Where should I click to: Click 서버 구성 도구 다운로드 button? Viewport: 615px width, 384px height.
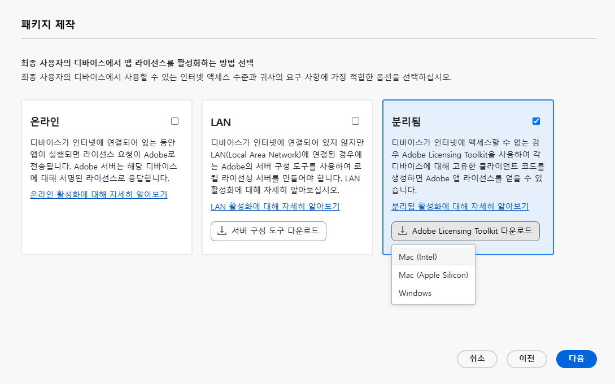(x=268, y=231)
